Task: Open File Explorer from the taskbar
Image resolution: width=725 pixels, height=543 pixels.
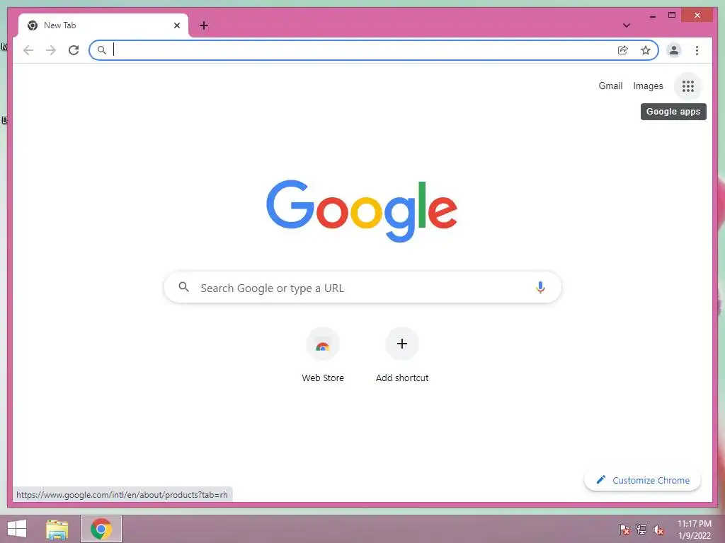Action: click(57, 529)
